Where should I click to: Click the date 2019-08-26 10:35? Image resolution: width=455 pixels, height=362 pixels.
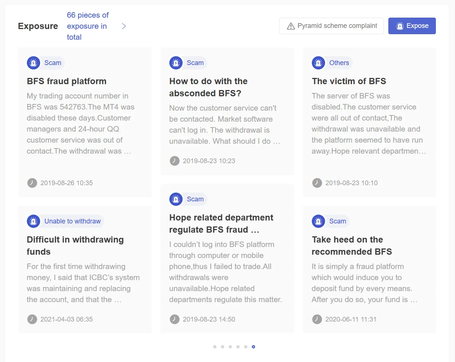coord(67,183)
